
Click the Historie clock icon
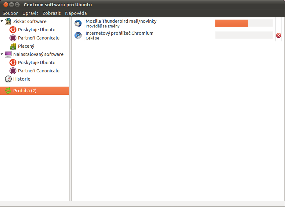click(8, 79)
